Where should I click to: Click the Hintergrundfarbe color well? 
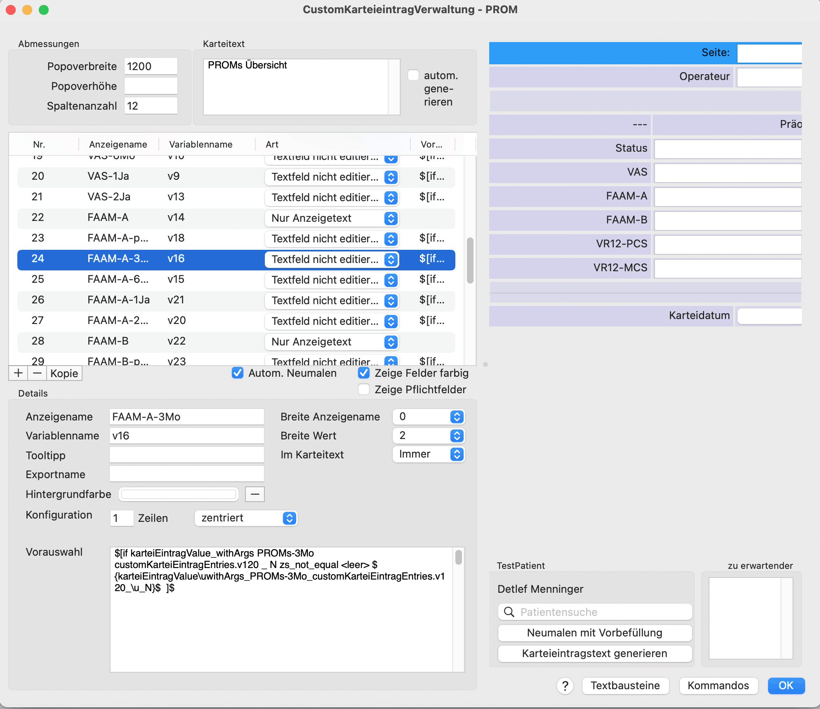point(179,494)
